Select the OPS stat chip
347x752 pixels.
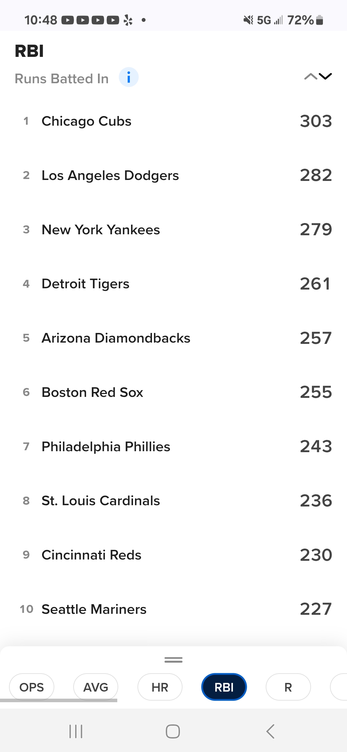(31, 687)
